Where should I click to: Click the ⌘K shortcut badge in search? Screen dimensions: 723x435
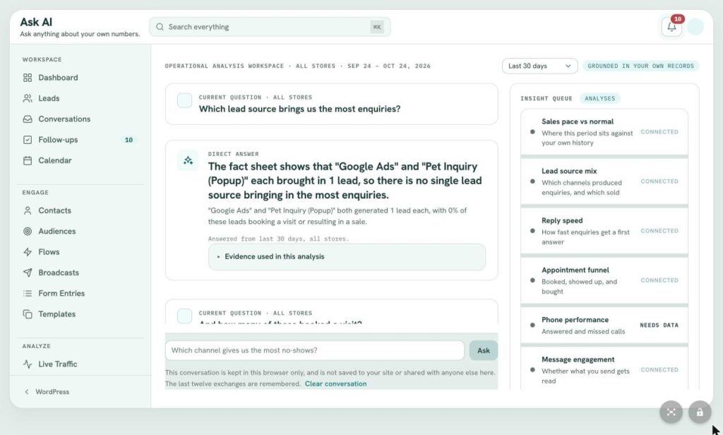point(377,27)
